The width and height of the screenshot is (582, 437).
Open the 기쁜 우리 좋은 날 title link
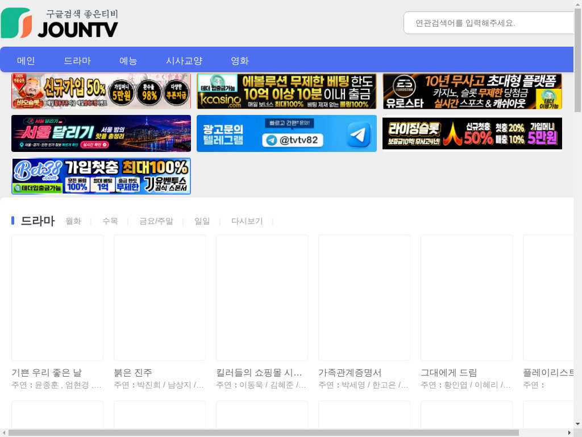(47, 372)
